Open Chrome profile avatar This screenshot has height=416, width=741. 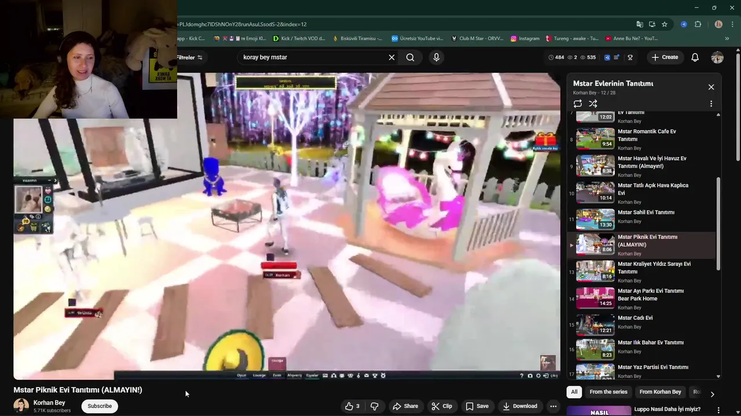[718, 24]
